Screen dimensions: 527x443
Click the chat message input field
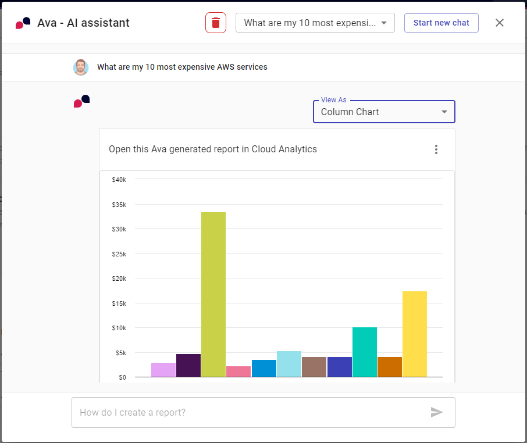tap(250, 412)
